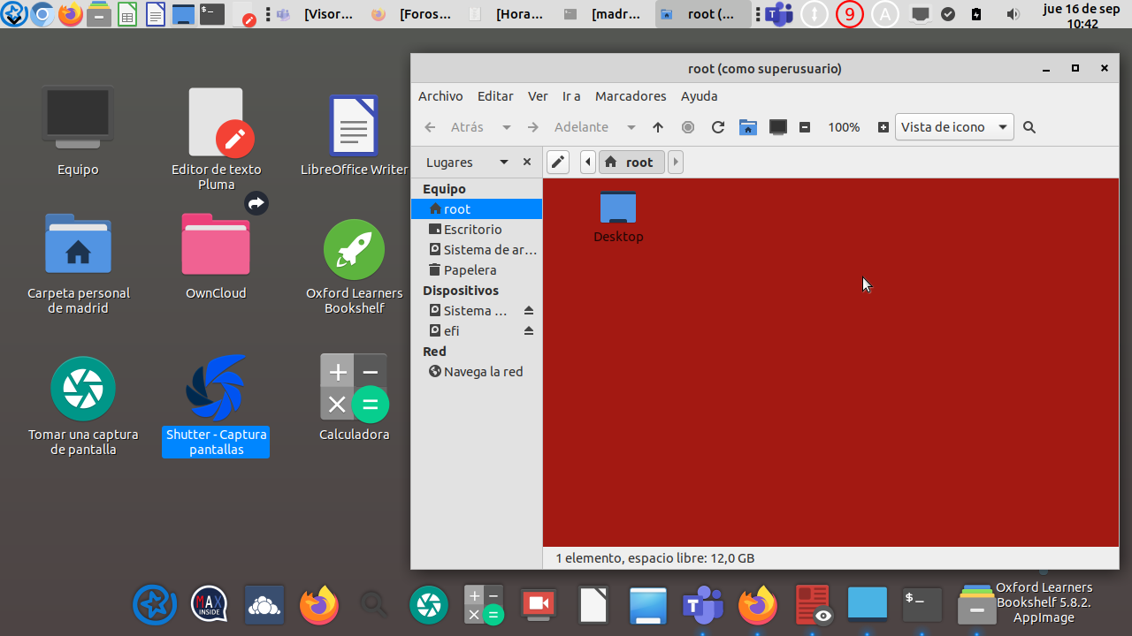This screenshot has width=1132, height=636.
Task: Open the home folder toolbar icon
Action: tap(748, 127)
